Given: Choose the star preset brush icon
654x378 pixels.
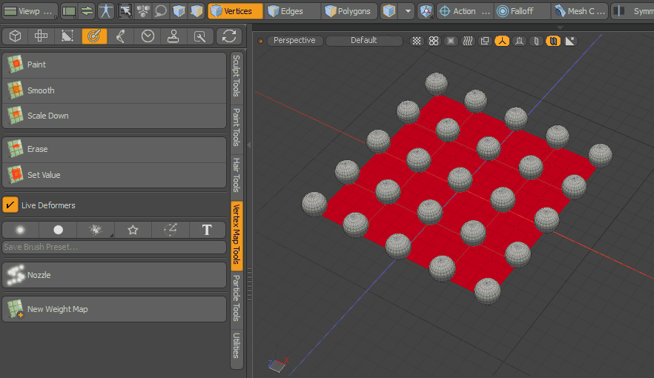Looking at the screenshot, I should click(x=133, y=230).
